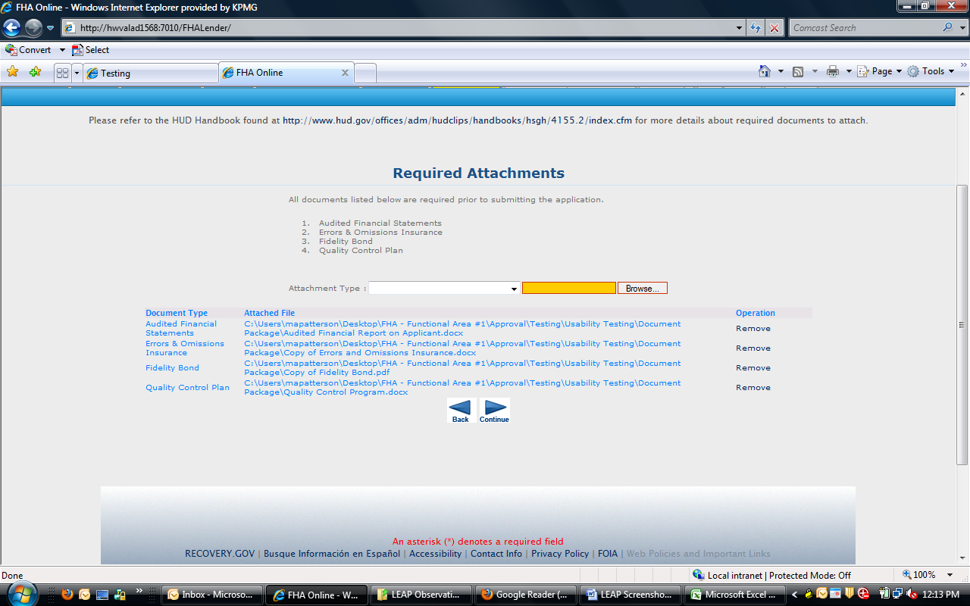Switch to LEAP Screenshots Word taskbar window

(x=629, y=595)
